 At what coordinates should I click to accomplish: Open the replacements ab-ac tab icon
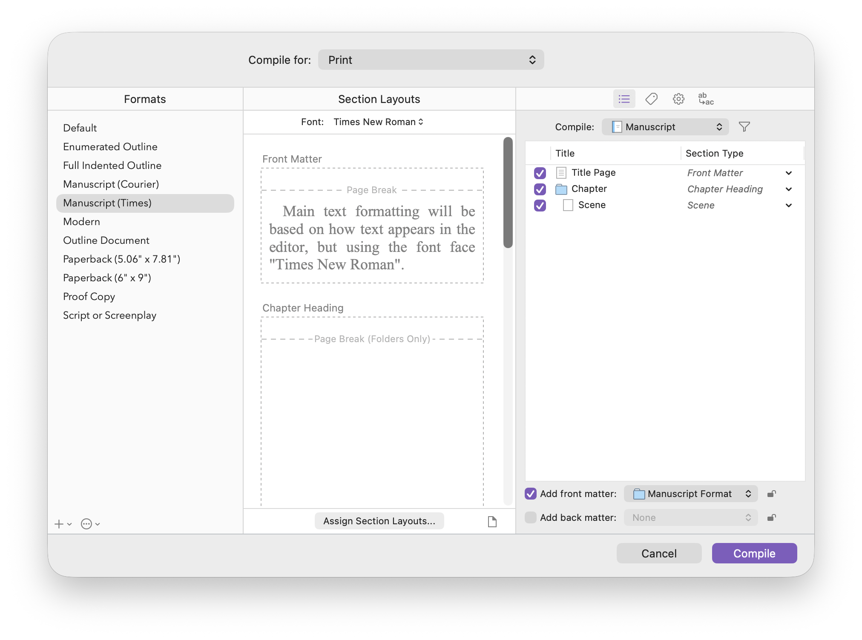(x=706, y=99)
